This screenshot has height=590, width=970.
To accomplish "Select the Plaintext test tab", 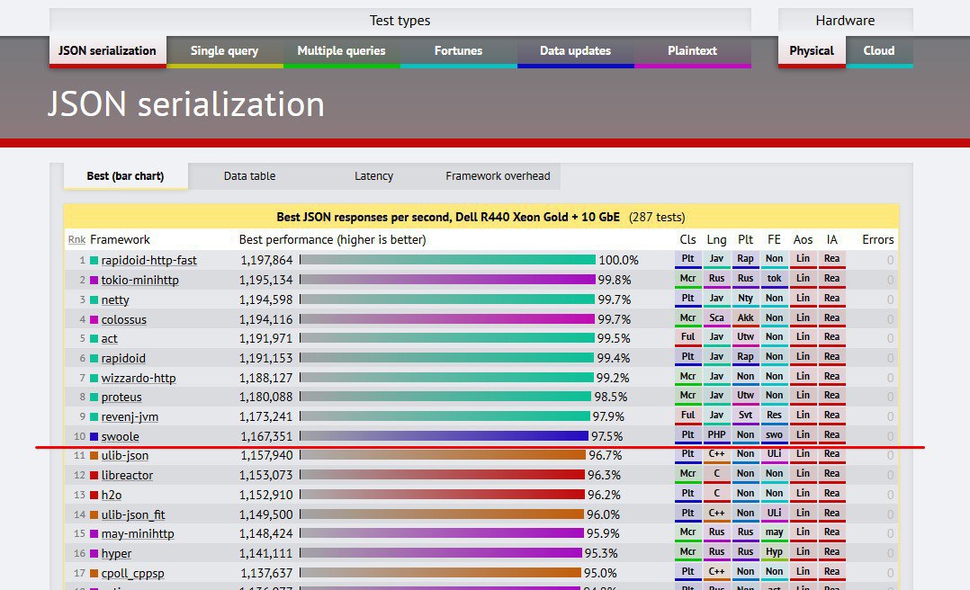I will click(692, 51).
